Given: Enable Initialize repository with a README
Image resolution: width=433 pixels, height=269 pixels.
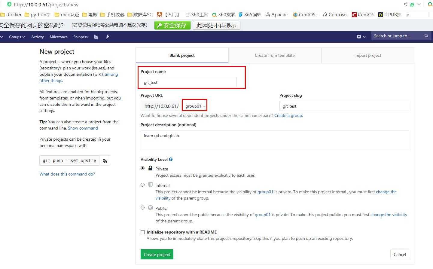Looking at the screenshot, I should click(x=143, y=232).
